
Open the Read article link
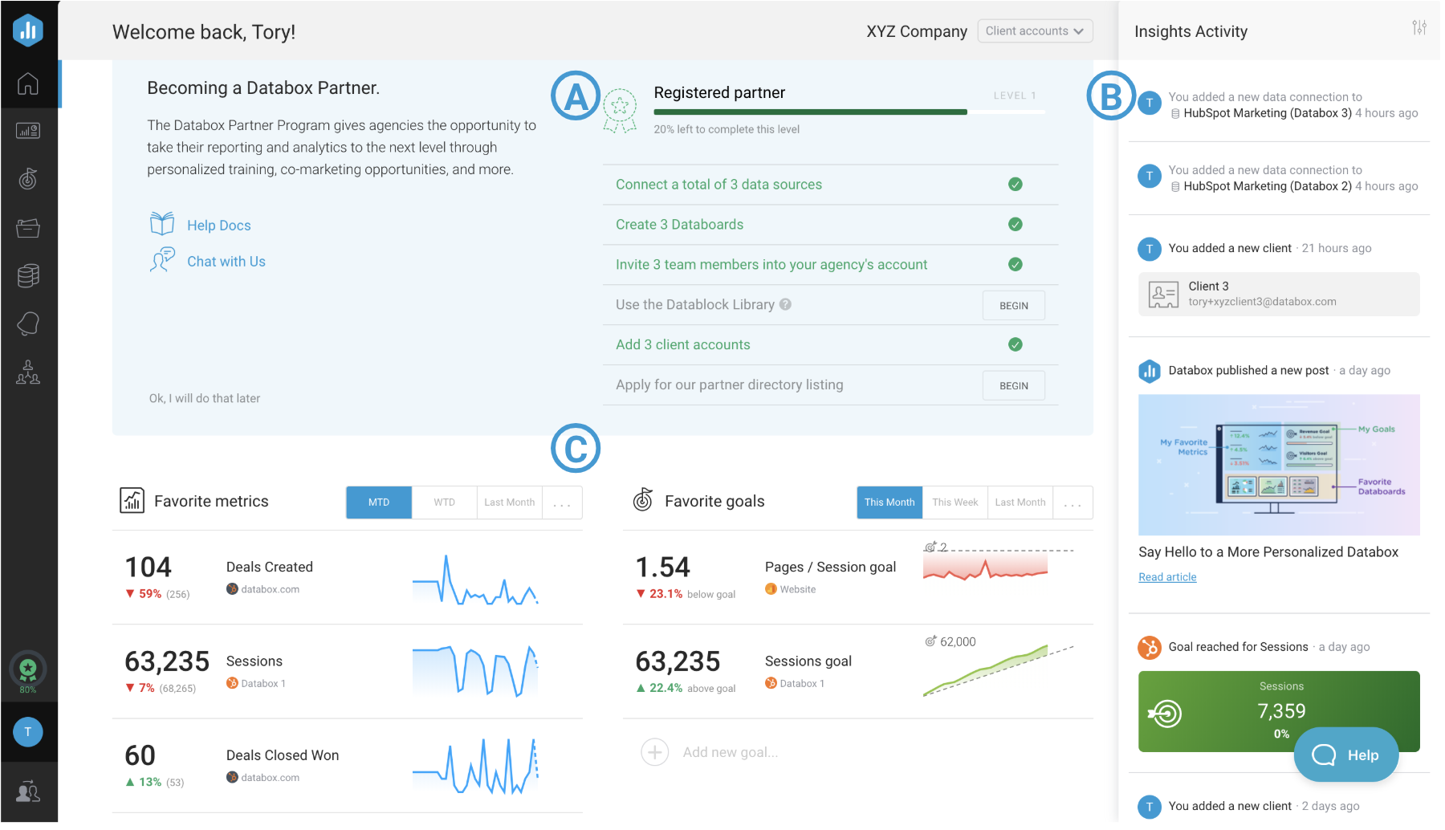tap(1167, 577)
